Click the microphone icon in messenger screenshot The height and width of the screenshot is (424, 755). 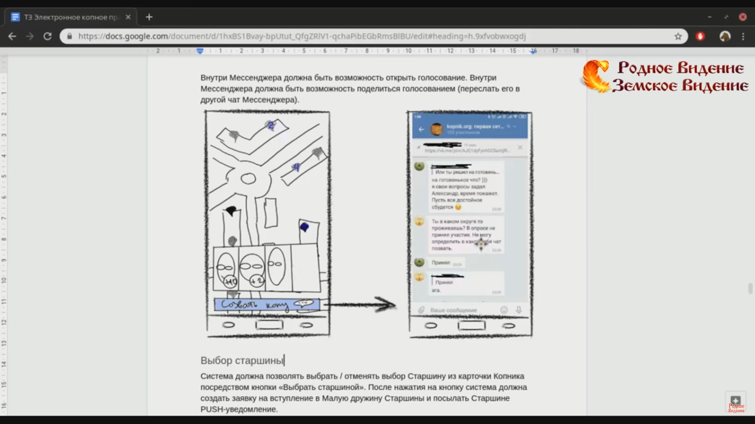[519, 310]
